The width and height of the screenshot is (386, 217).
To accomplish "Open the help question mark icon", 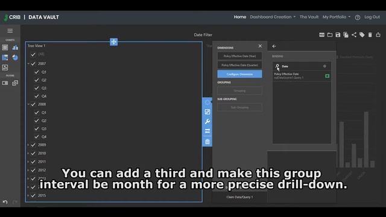I will coord(358,17).
